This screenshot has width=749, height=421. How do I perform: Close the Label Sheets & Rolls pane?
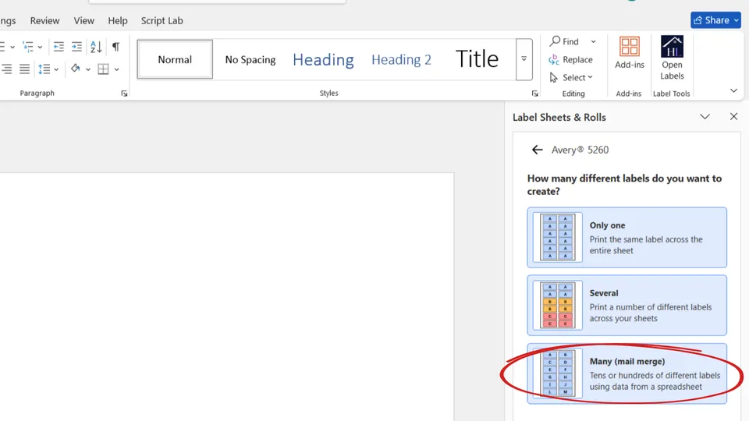[x=733, y=116]
